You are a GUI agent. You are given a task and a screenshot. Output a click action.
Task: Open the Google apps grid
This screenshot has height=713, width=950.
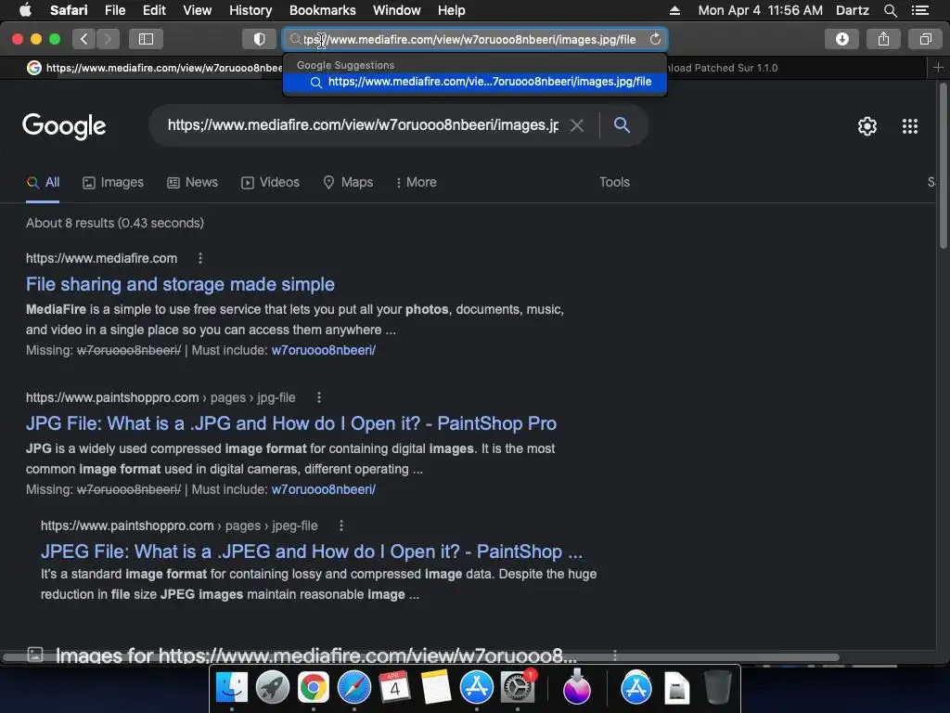click(909, 126)
